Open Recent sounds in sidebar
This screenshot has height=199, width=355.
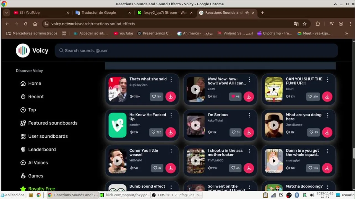click(32, 97)
